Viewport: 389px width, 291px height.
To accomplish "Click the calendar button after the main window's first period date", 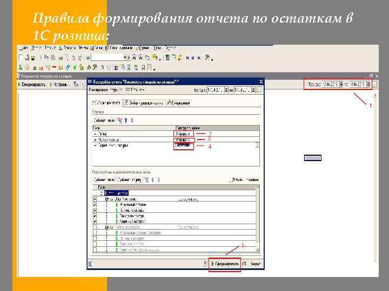I will coord(341,85).
